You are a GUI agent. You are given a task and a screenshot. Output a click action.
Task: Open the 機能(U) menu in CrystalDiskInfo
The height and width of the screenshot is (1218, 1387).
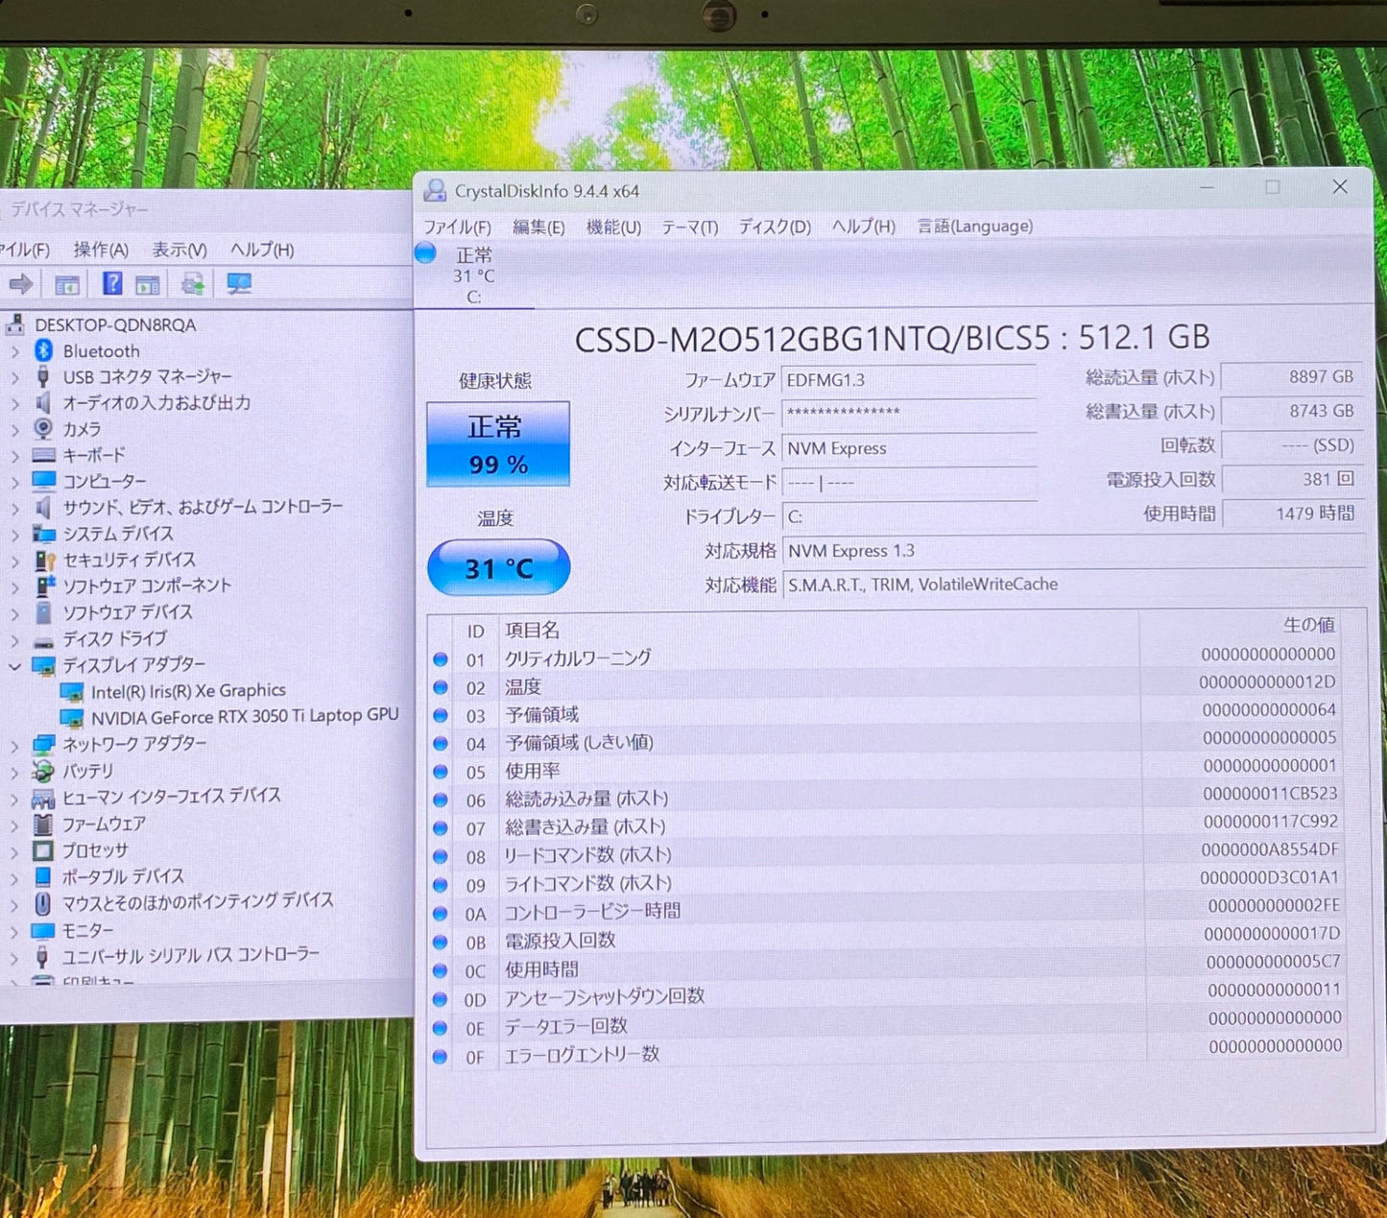(x=612, y=227)
